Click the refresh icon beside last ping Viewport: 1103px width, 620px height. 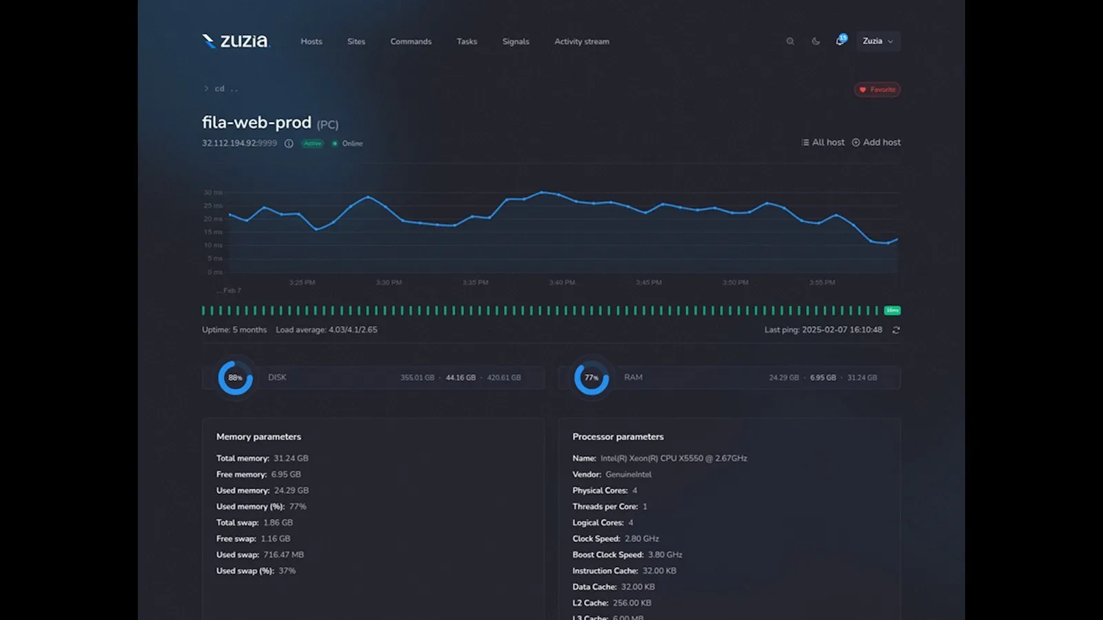point(896,330)
